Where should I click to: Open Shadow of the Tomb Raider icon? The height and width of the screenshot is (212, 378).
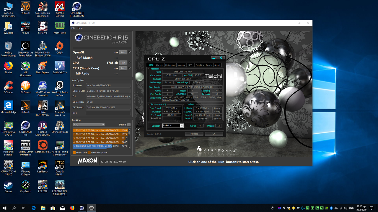pos(25,49)
